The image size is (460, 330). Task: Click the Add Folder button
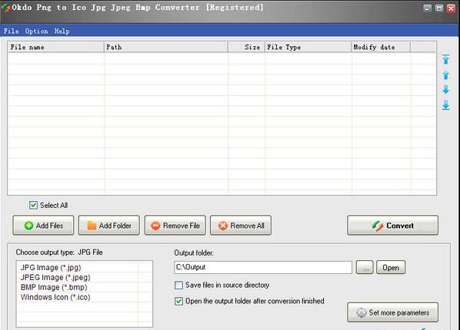click(108, 226)
